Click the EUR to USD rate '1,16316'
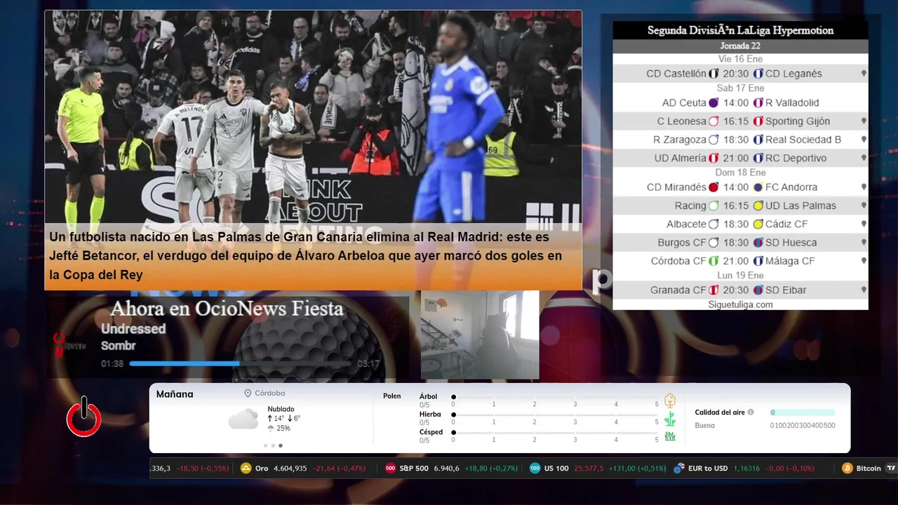 [x=746, y=469]
